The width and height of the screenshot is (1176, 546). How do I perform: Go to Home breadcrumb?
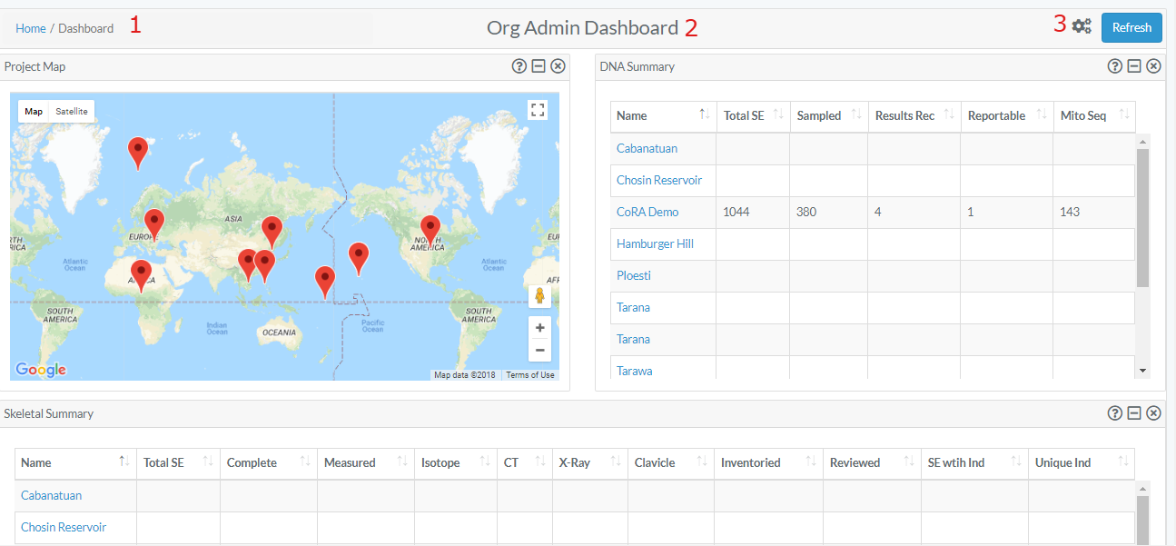tap(31, 28)
